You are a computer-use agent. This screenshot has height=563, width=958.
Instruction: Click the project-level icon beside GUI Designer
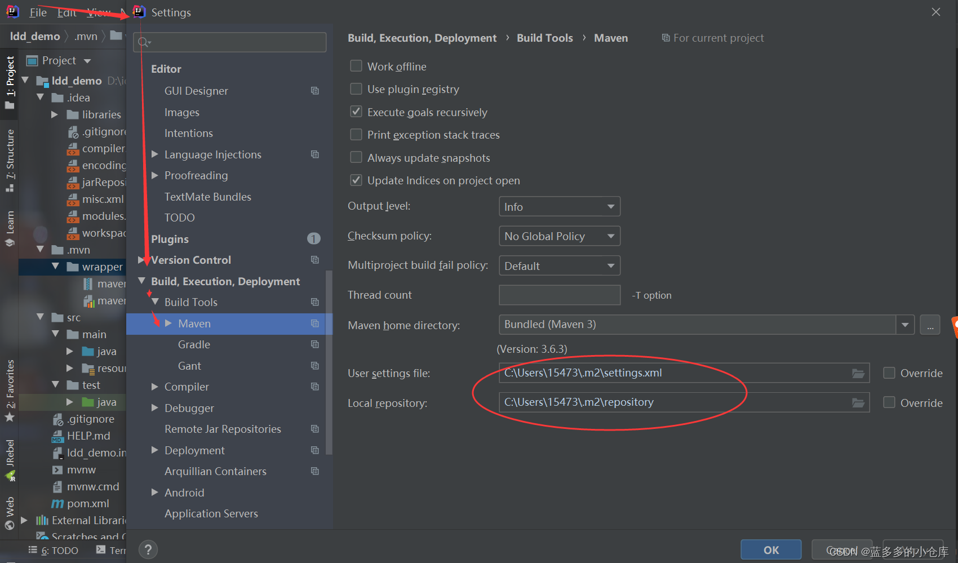coord(314,91)
